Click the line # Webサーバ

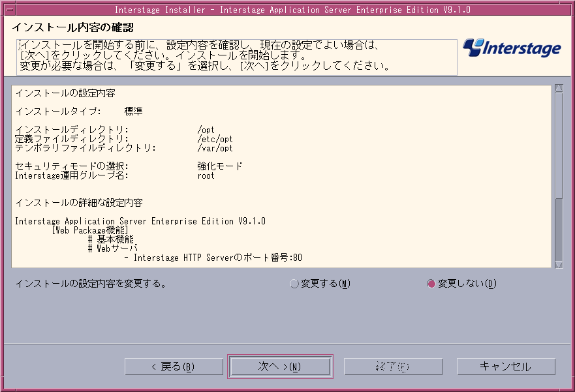[x=113, y=249]
